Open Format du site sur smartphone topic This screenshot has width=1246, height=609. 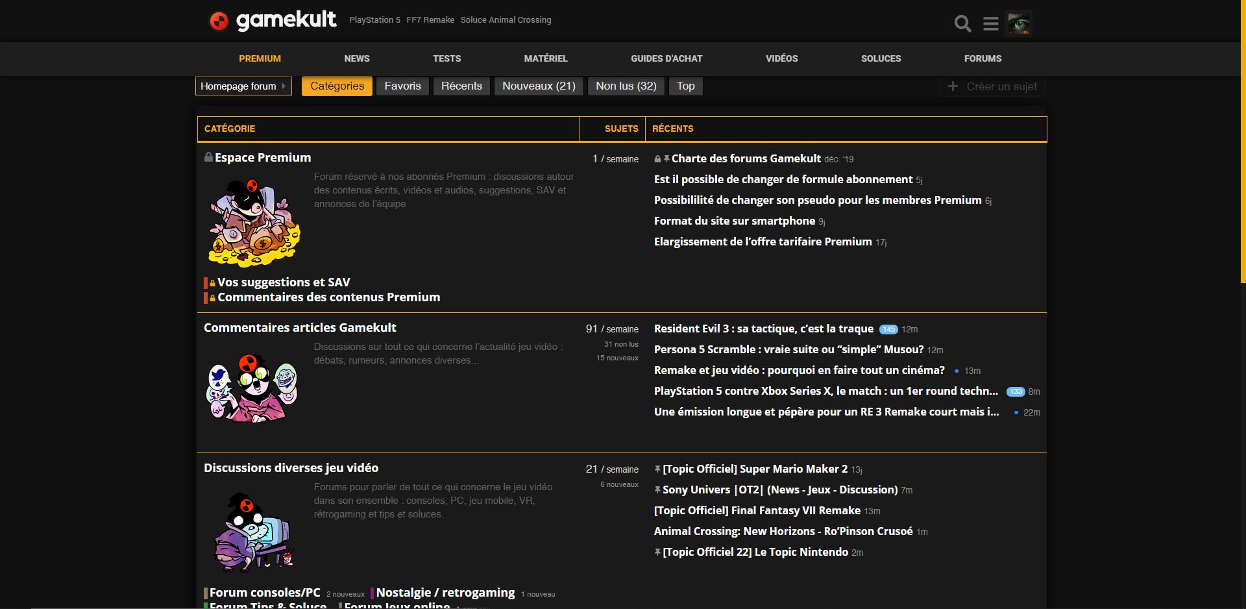pyautogui.click(x=735, y=221)
